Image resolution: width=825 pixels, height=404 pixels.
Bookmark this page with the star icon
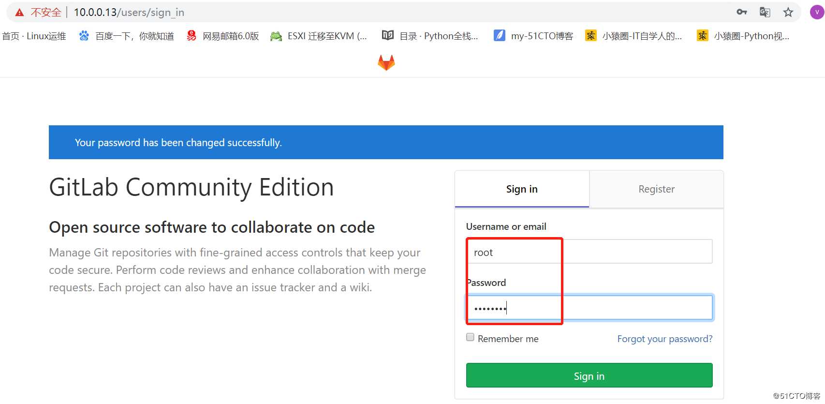coord(788,12)
